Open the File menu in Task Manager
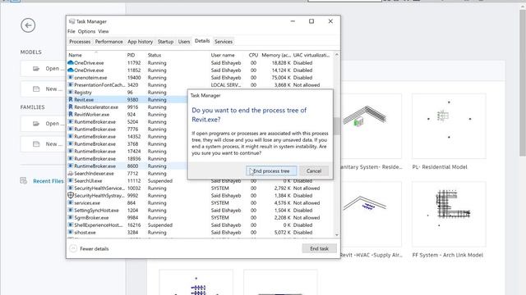 [72, 31]
